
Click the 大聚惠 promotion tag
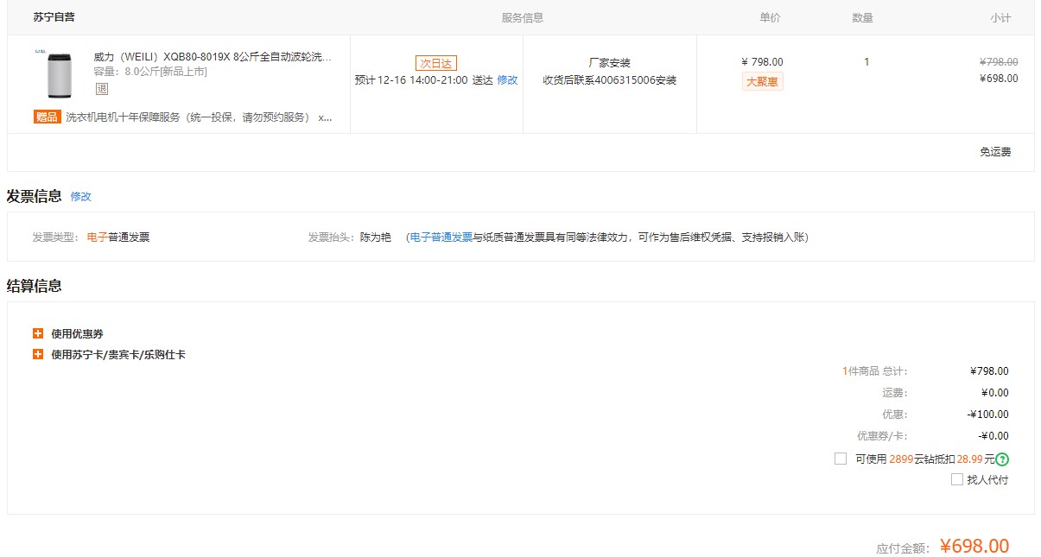[763, 82]
